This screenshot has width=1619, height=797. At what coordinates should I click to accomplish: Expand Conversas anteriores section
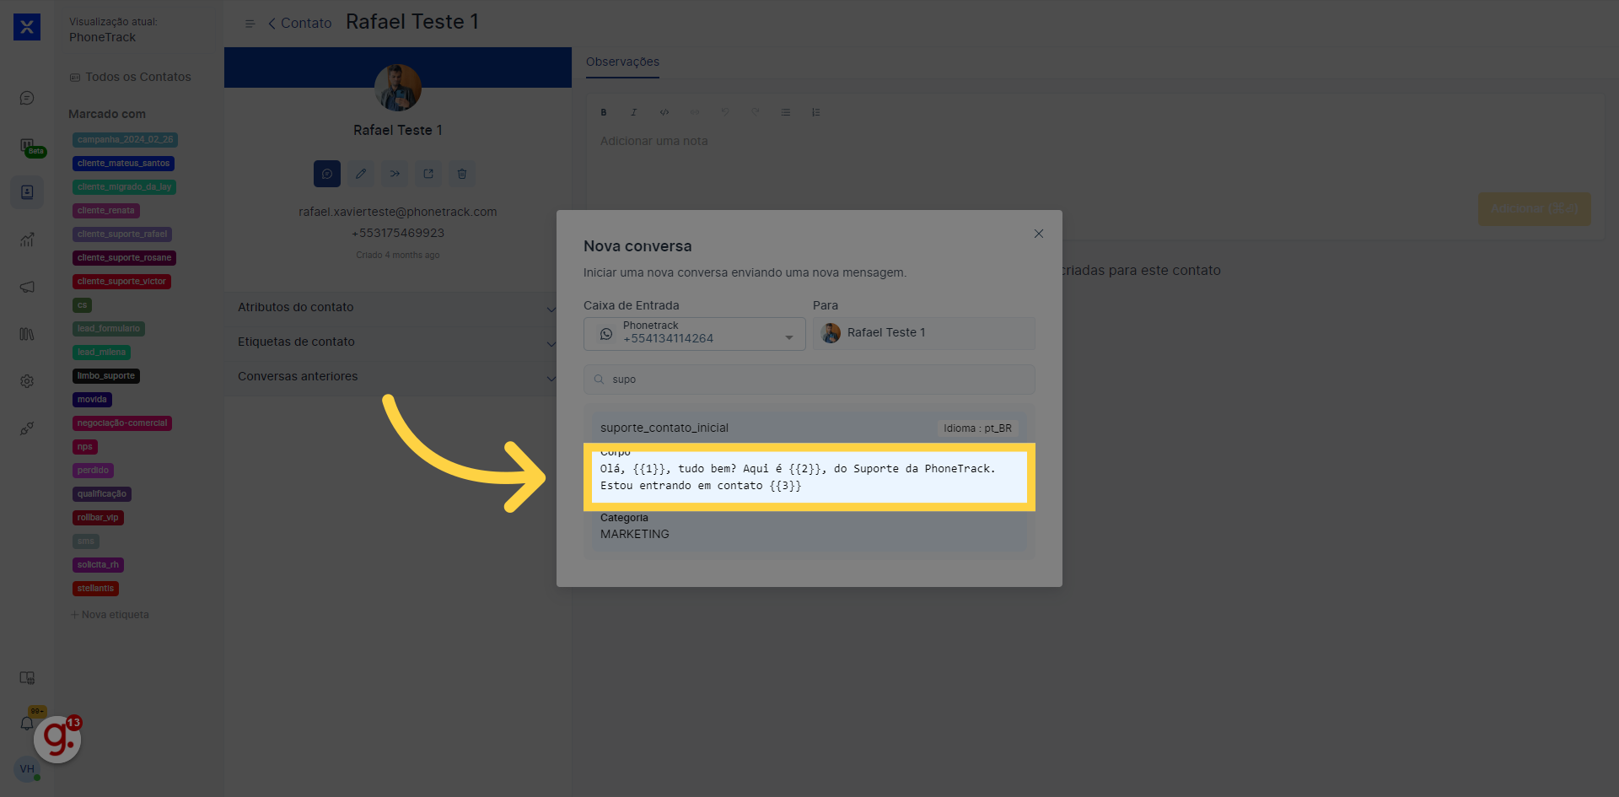(x=398, y=376)
